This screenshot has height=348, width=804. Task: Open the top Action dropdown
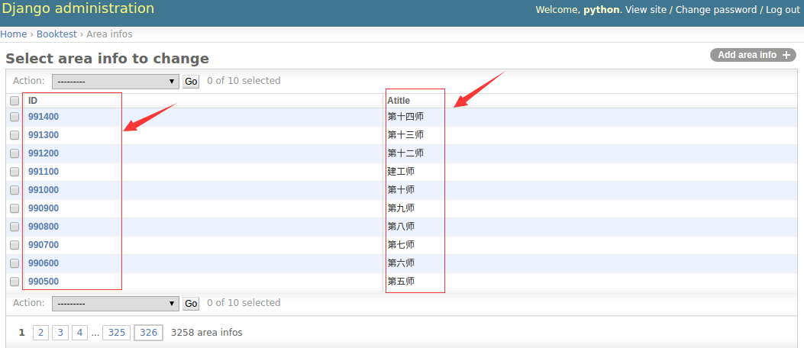pyautogui.click(x=115, y=81)
